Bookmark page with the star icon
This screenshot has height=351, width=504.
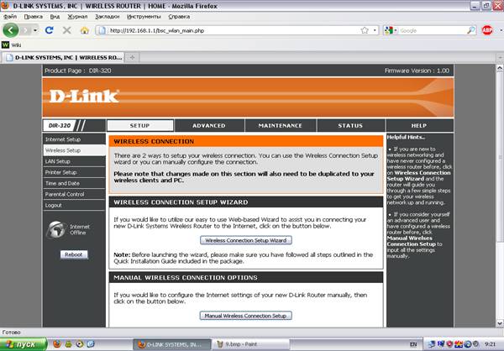[x=365, y=30]
